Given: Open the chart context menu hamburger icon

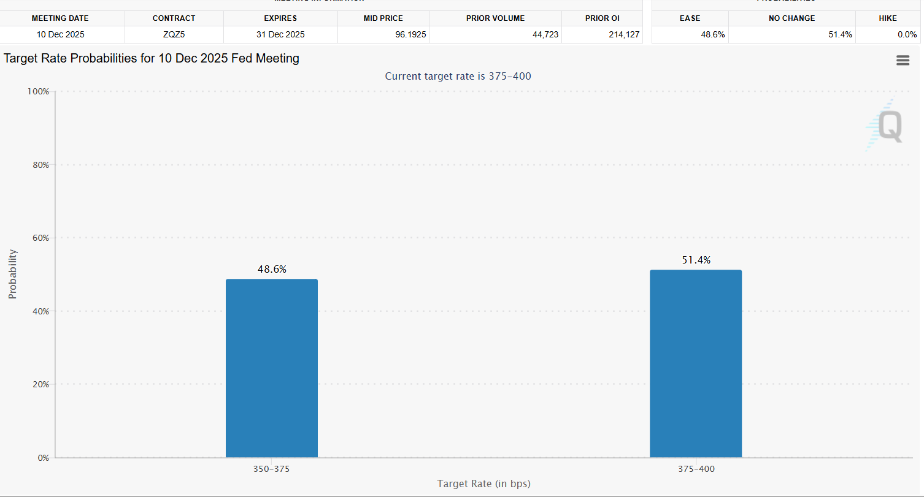Looking at the screenshot, I should click(x=903, y=60).
